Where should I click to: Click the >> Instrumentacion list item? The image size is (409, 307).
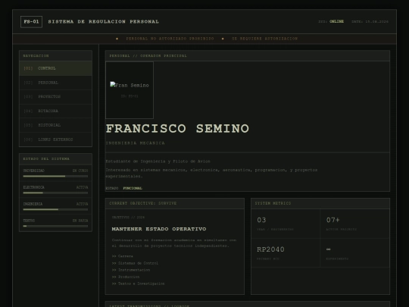[131, 270]
